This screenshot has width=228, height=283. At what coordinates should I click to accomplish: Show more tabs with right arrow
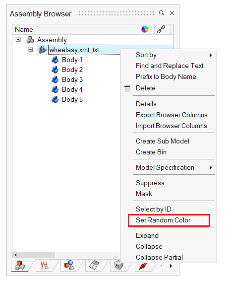tap(171, 266)
